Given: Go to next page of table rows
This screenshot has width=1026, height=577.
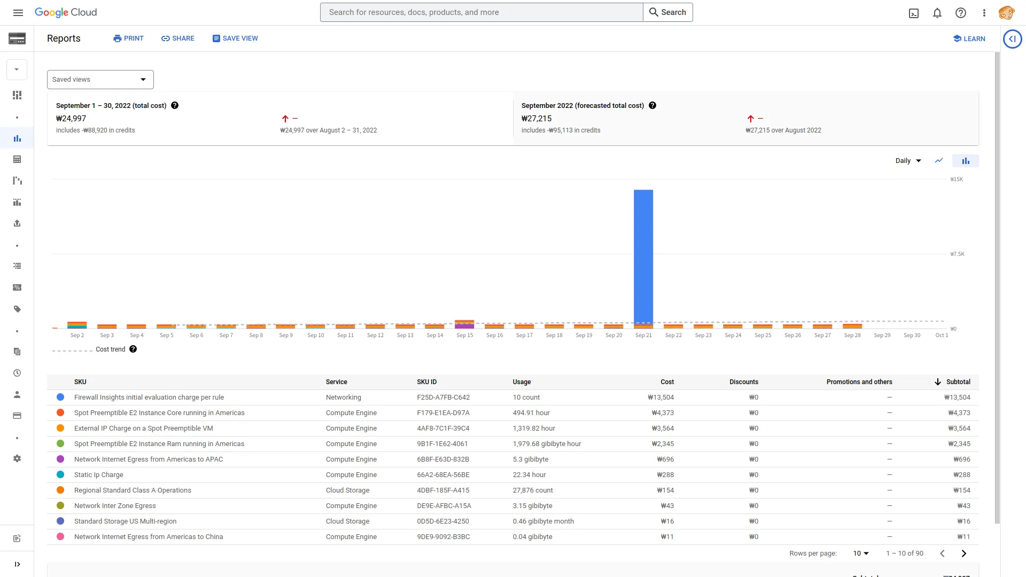Looking at the screenshot, I should coord(964,553).
